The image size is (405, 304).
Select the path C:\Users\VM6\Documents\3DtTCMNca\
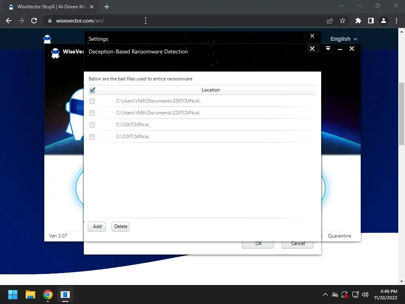(158, 101)
